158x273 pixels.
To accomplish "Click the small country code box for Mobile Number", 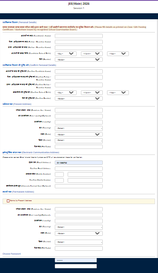I will click(x=59, y=174).
